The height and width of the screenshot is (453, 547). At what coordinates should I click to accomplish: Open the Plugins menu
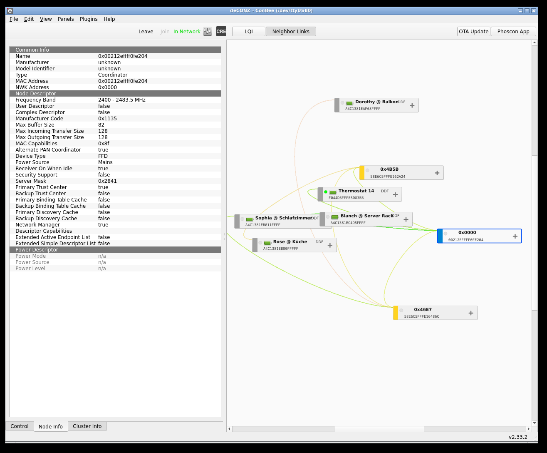[x=89, y=19]
